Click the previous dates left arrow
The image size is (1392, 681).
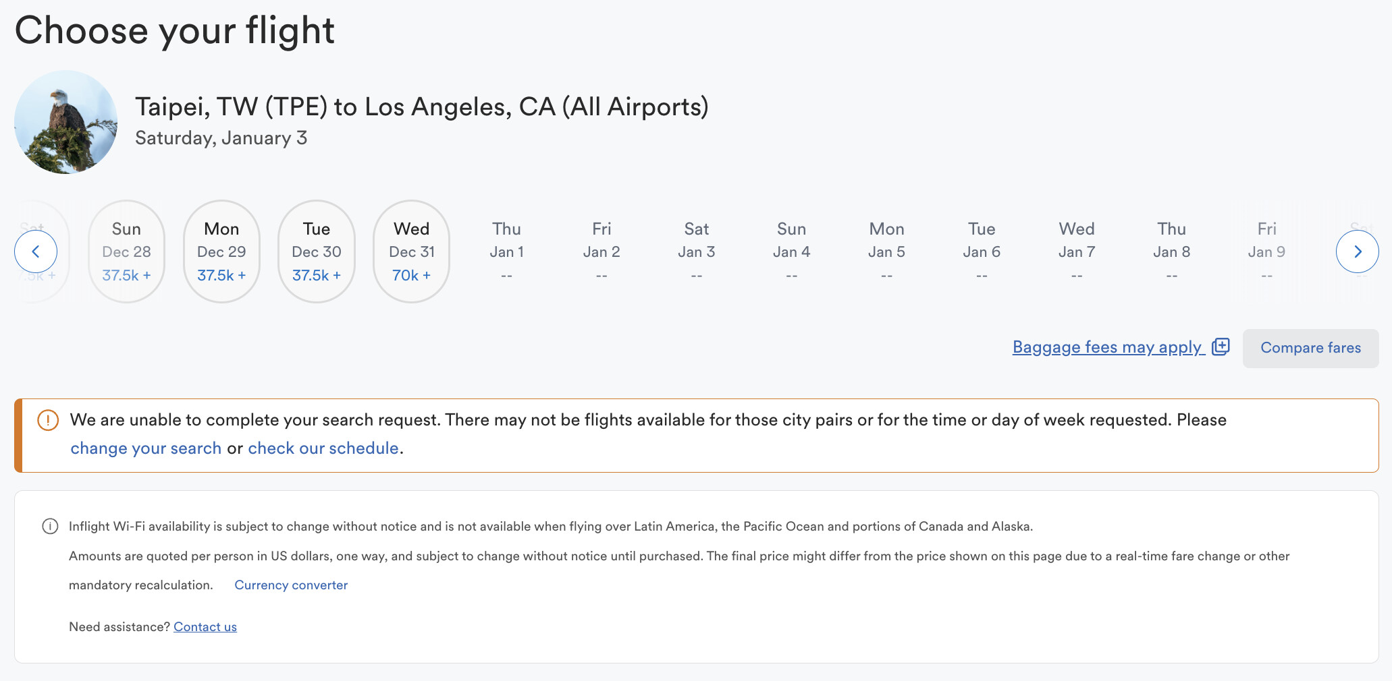pos(36,251)
